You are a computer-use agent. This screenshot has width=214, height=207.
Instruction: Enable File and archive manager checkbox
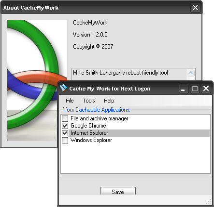65,118
